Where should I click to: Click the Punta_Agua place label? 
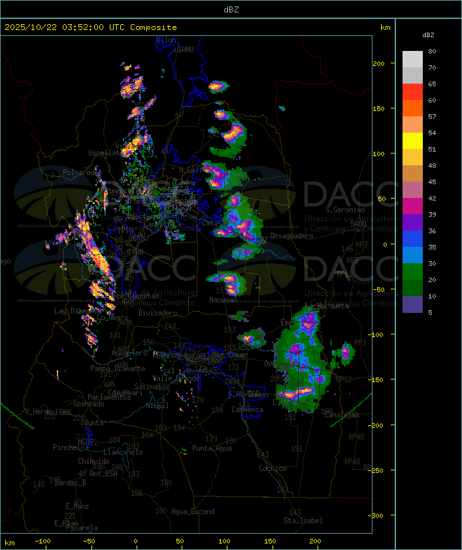pos(212,448)
